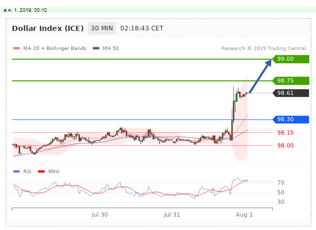Screen dimensions: 316x230
Task: Click the MA 20 + Bollinger Bands label
Action: tap(55, 48)
